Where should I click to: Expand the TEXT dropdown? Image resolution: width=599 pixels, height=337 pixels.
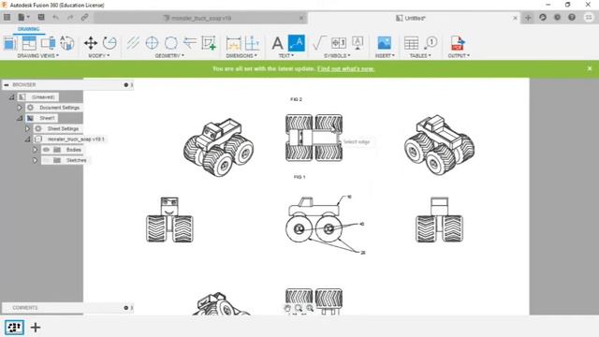point(286,56)
